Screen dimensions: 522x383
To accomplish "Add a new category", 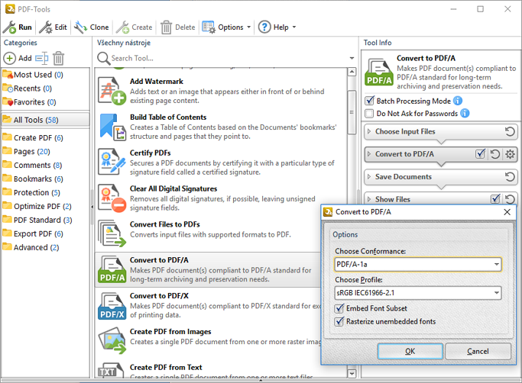I will tap(18, 58).
